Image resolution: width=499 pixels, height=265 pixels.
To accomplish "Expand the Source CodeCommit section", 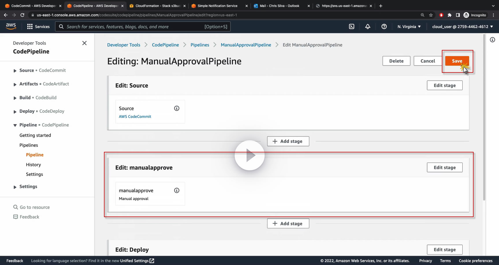I will click(x=15, y=71).
